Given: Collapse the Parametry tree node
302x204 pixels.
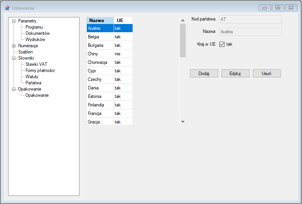Looking at the screenshot, I should (14, 21).
